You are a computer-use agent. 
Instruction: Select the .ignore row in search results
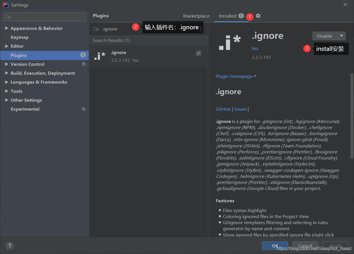[149, 56]
